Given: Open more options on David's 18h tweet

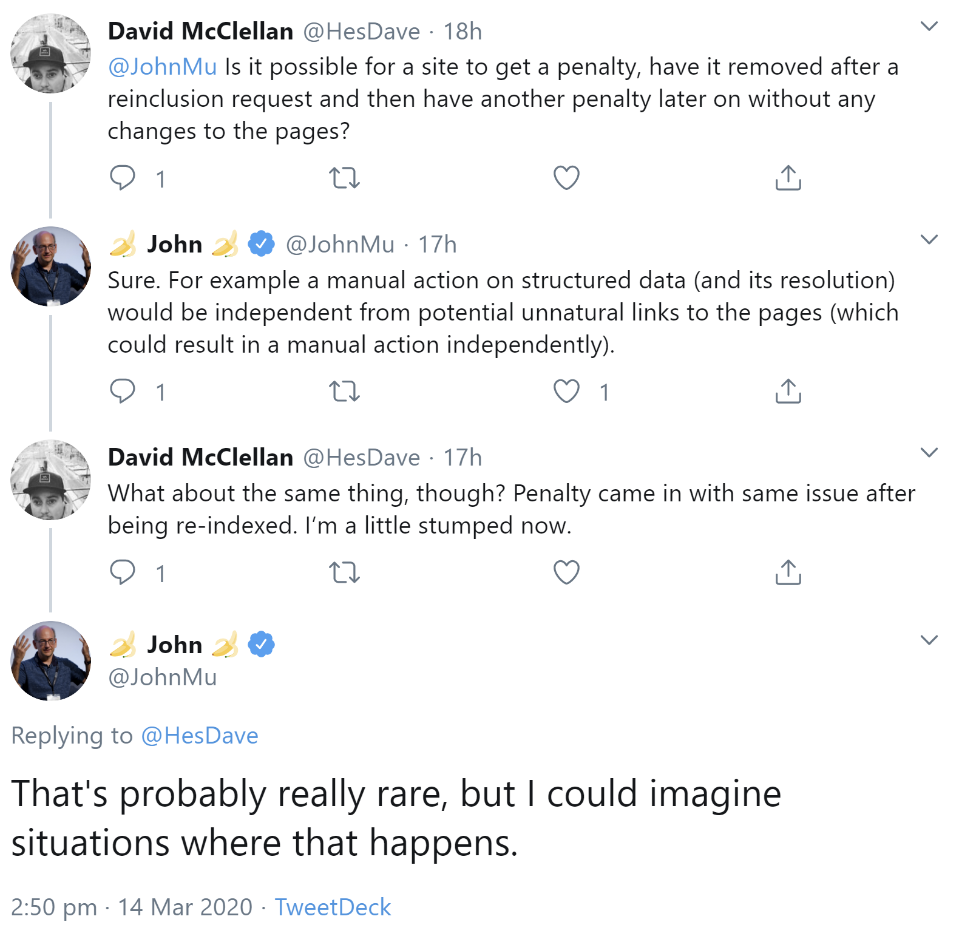Looking at the screenshot, I should (929, 26).
